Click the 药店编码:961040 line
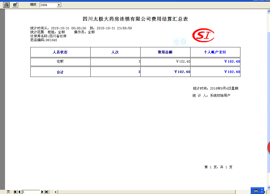 click(44, 40)
